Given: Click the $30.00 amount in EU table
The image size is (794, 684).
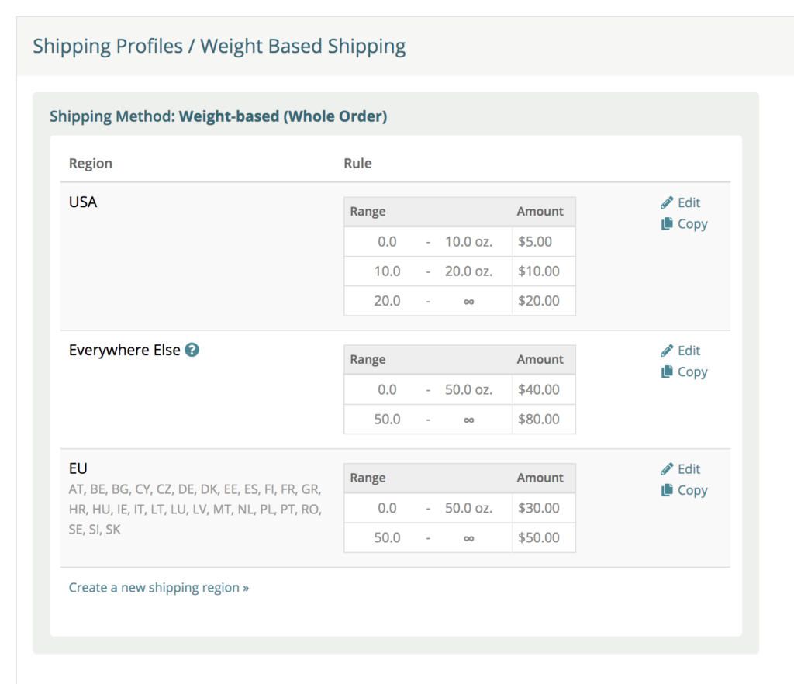Looking at the screenshot, I should tap(538, 508).
